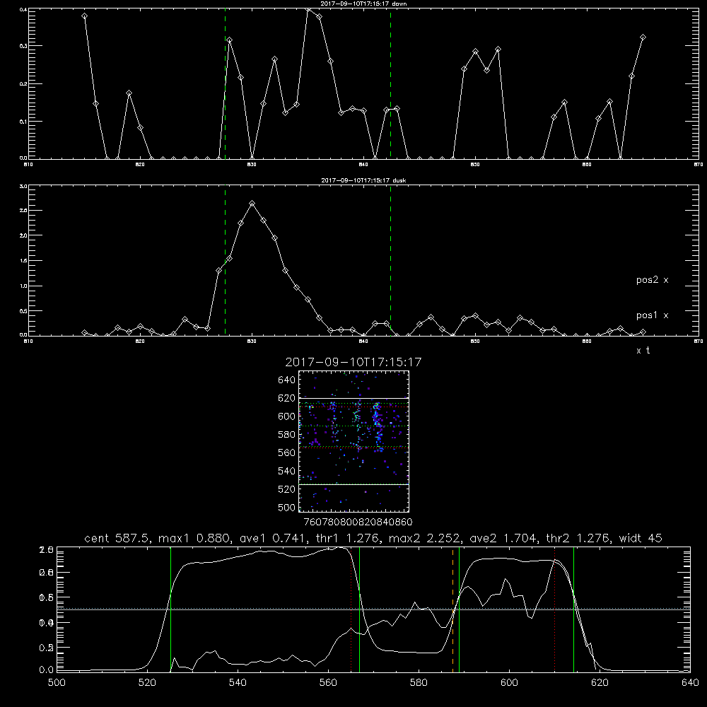Click the left green dashed line in dawn plot
This screenshot has width=707, height=707.
click(x=225, y=84)
